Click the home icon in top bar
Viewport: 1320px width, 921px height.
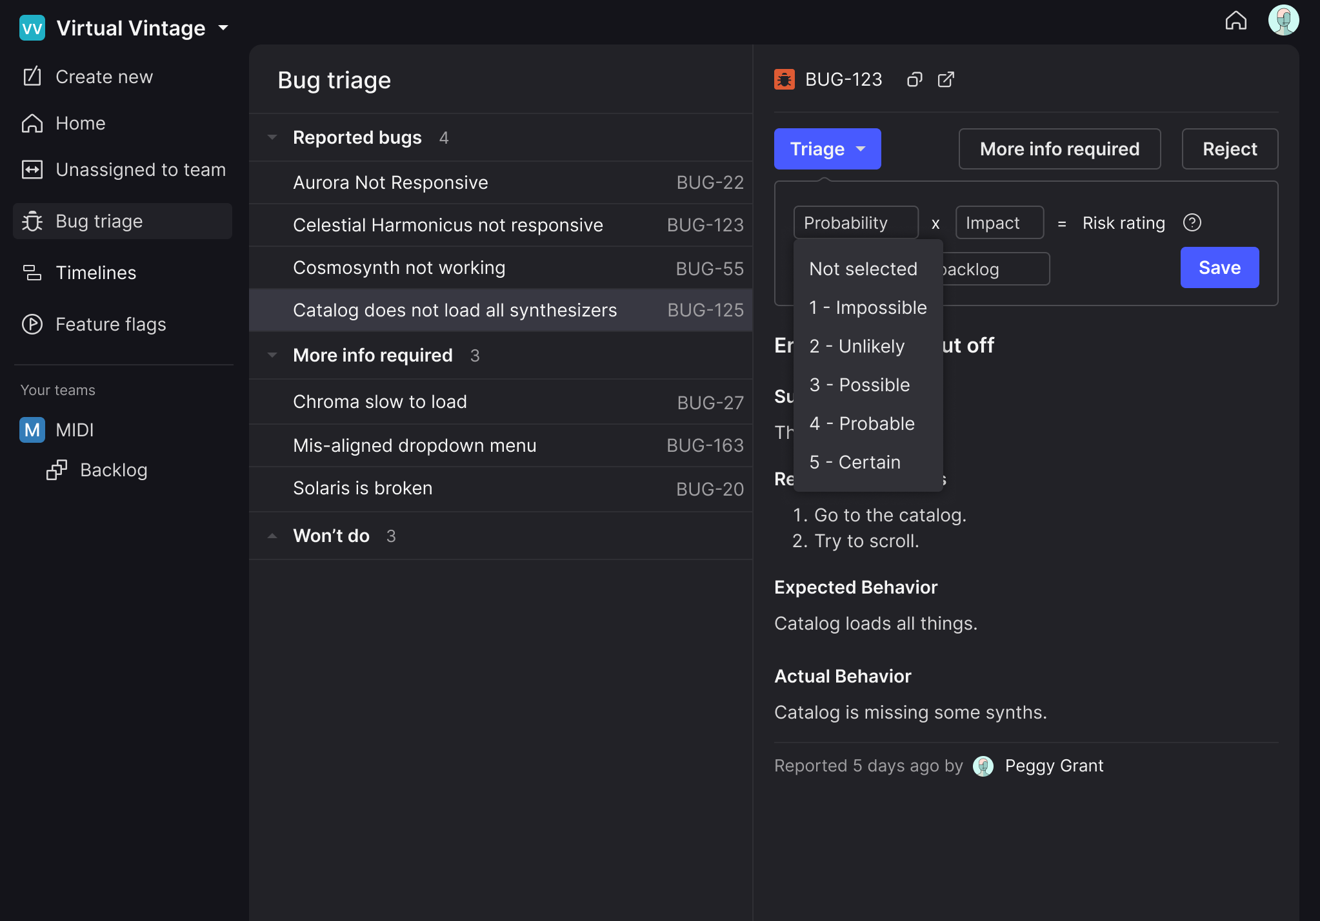click(x=1235, y=21)
